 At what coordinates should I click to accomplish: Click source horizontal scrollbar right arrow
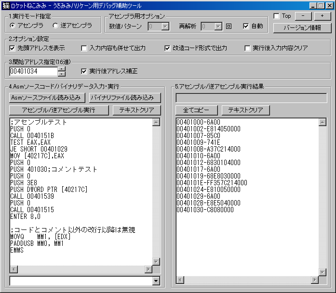coord(148,269)
